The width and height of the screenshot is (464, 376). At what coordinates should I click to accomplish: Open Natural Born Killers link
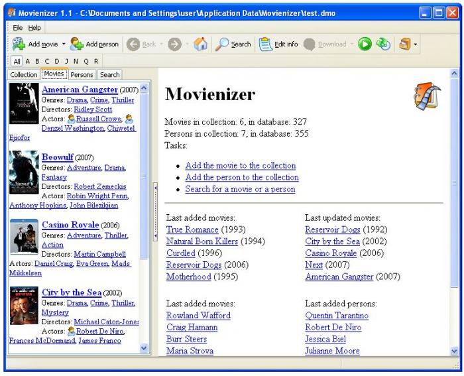point(202,241)
